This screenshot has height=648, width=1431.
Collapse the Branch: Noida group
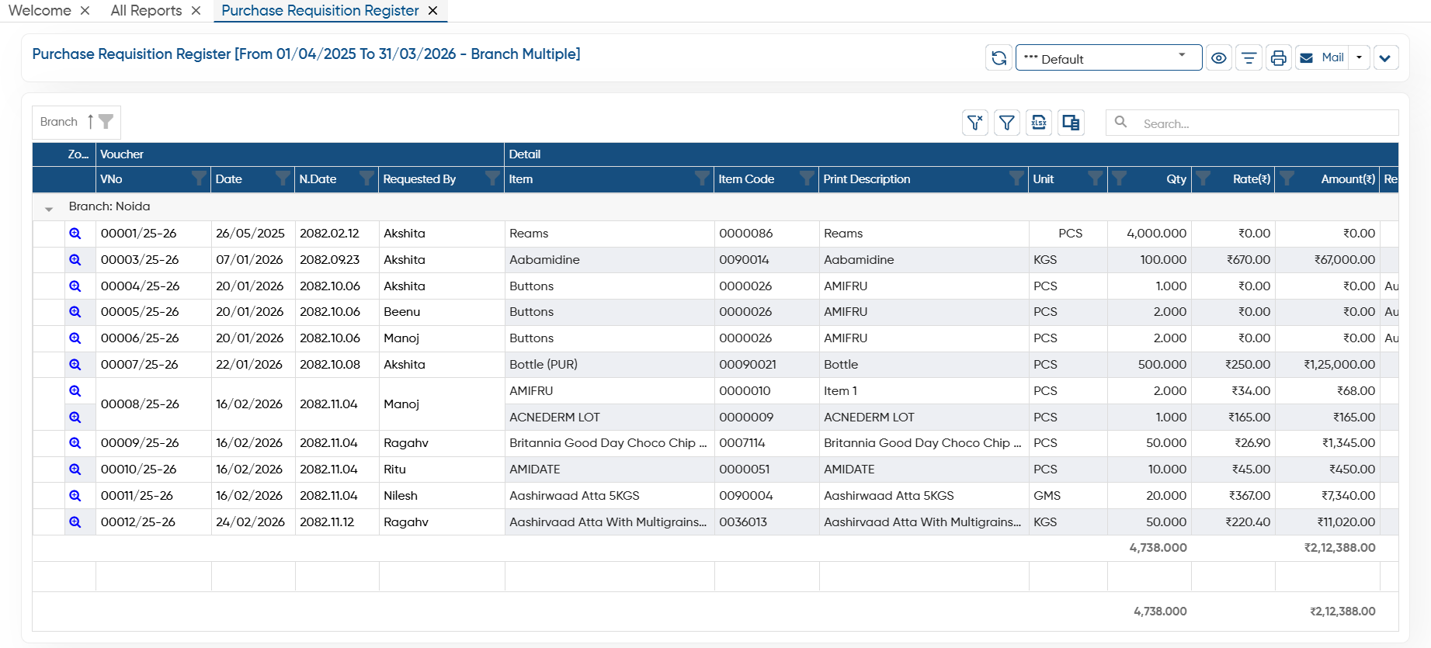coord(49,208)
